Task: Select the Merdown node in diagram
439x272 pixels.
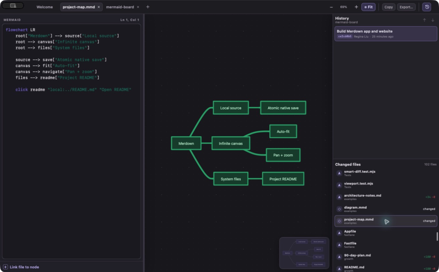Action: pyautogui.click(x=186, y=143)
